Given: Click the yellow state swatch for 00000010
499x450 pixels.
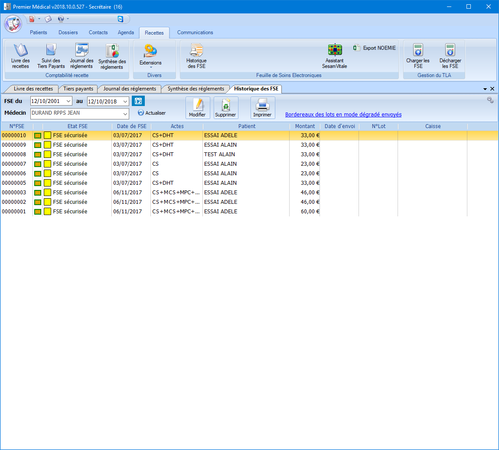Looking at the screenshot, I should point(47,135).
